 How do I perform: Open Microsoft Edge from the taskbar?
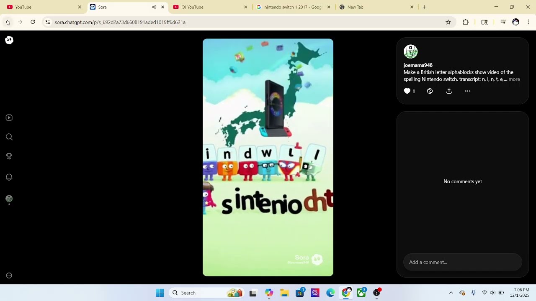330,293
